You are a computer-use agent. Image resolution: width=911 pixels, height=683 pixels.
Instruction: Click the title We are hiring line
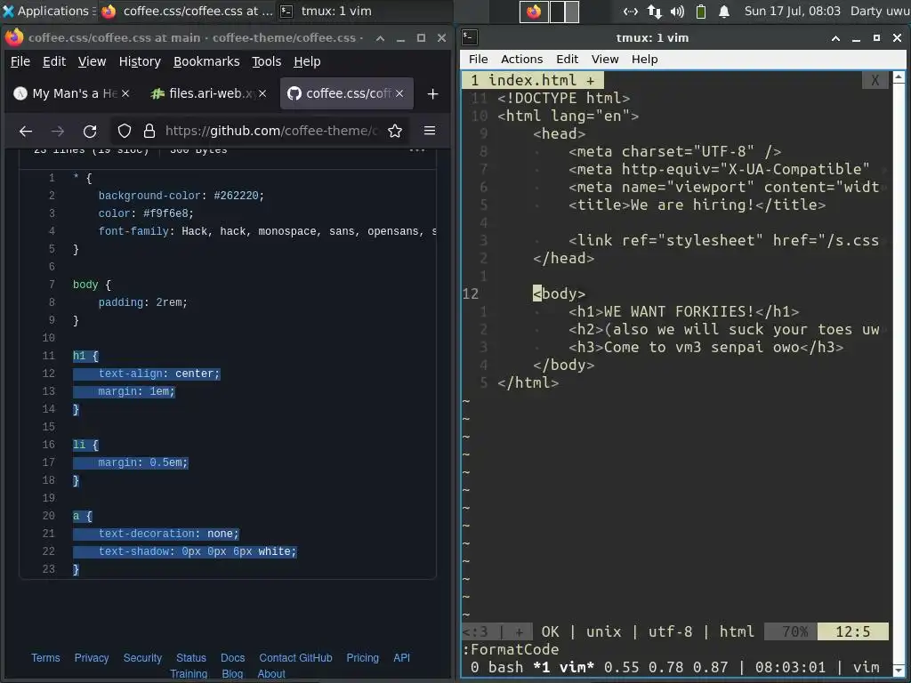pyautogui.click(x=697, y=205)
